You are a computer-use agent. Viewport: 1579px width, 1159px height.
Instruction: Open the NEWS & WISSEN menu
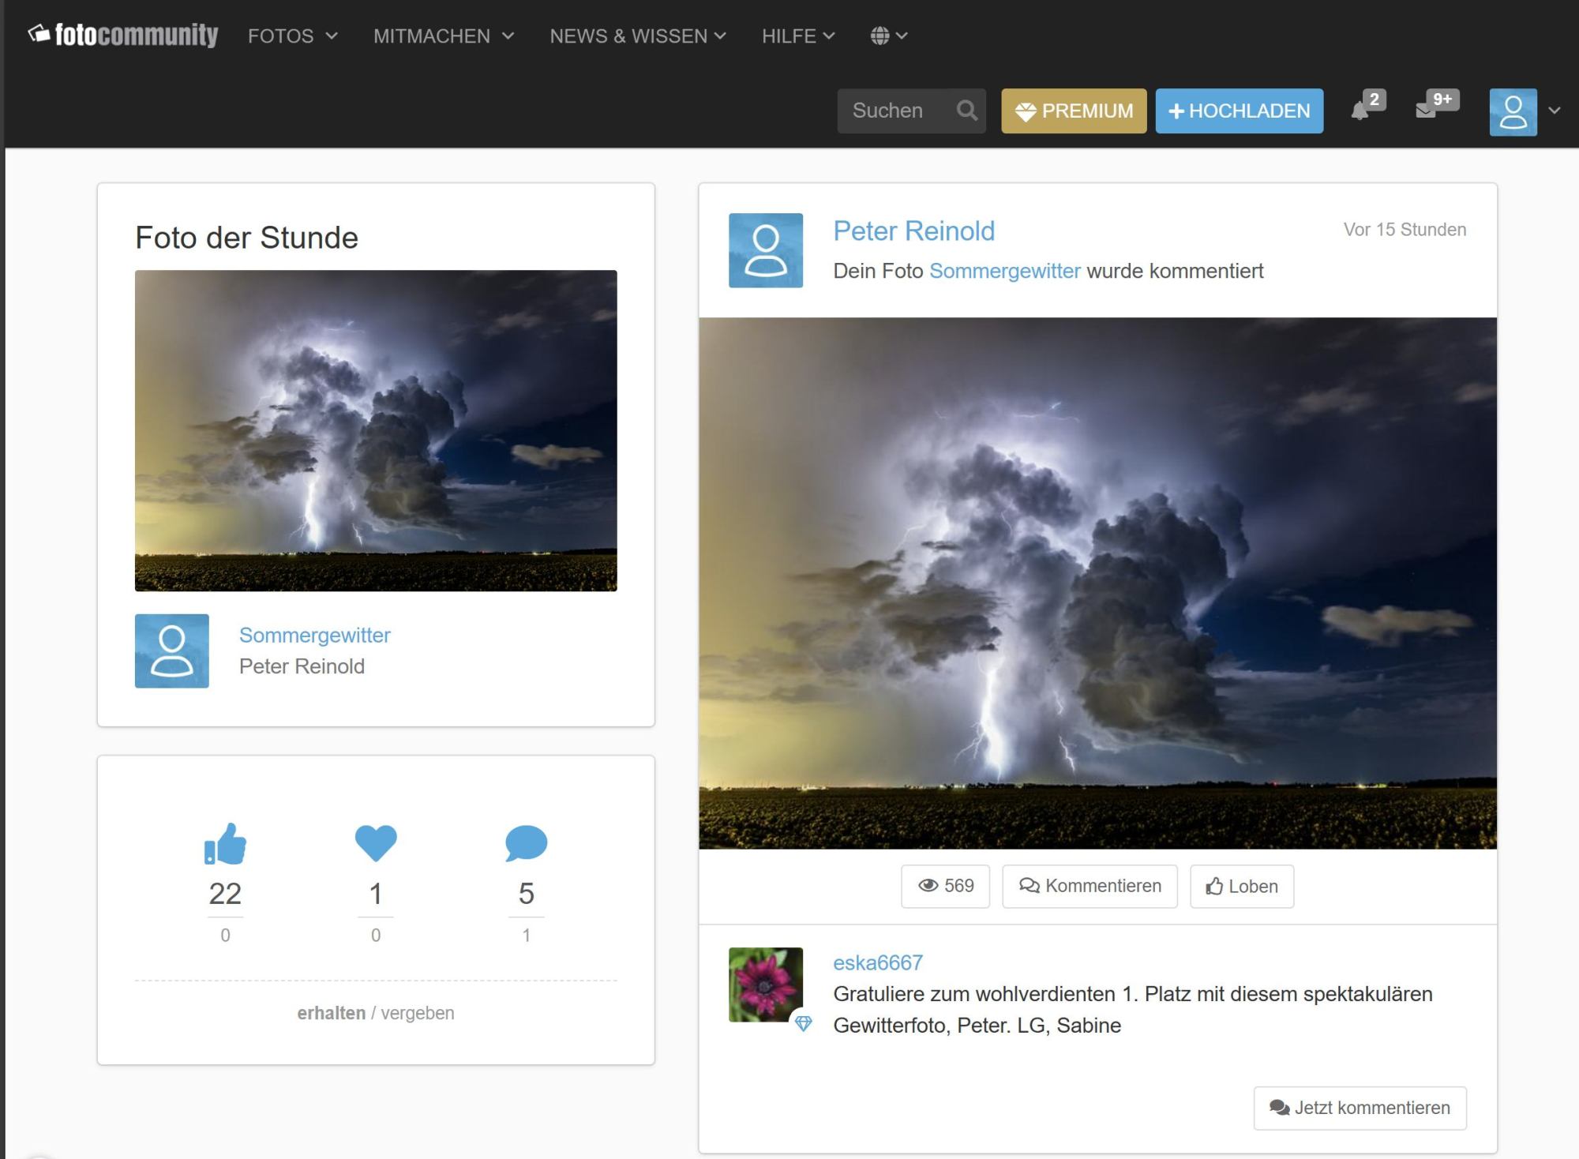click(x=637, y=36)
